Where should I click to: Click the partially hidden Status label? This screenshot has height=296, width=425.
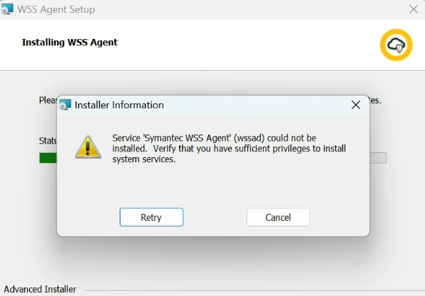tap(47, 141)
